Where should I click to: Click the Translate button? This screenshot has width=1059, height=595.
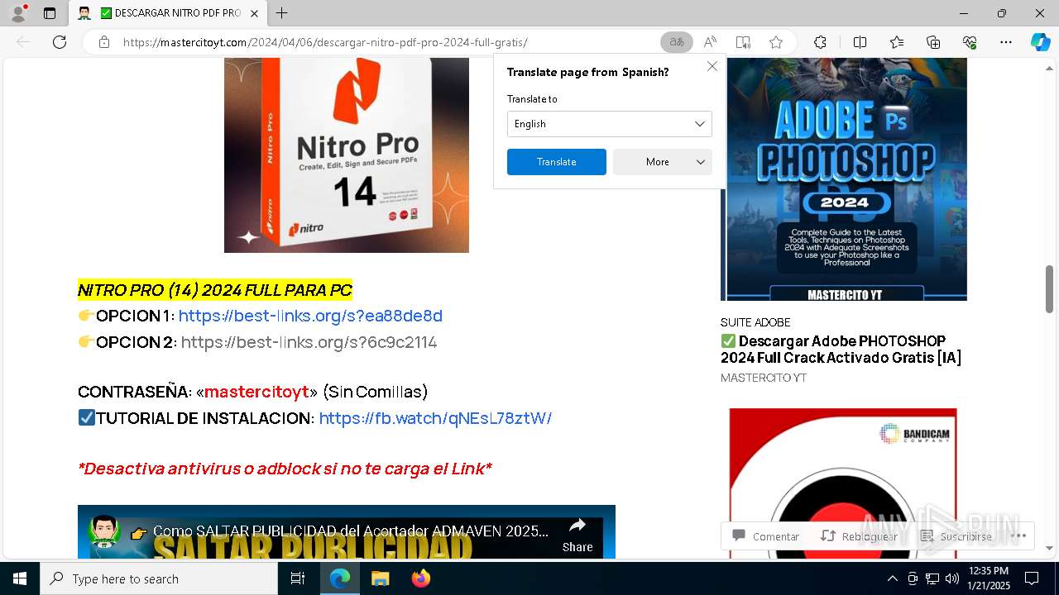[556, 162]
